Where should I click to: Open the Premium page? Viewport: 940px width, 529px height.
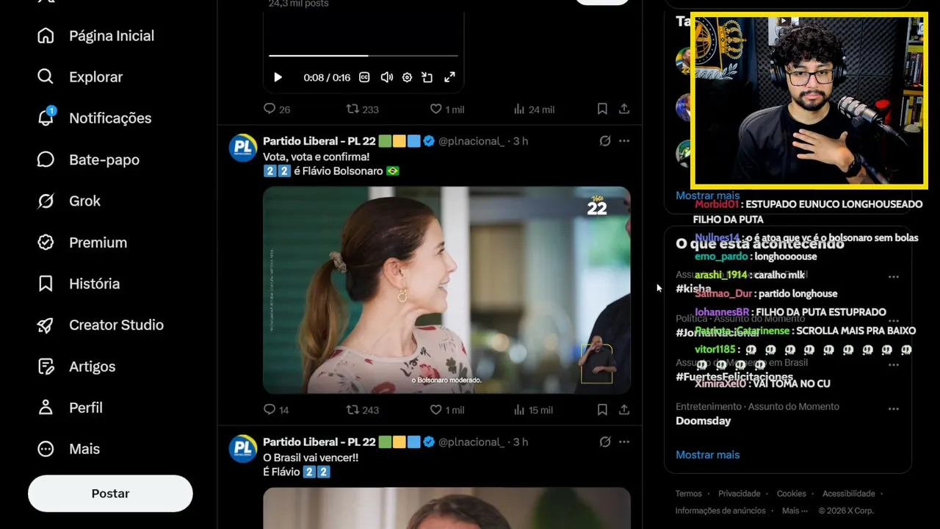click(x=82, y=242)
